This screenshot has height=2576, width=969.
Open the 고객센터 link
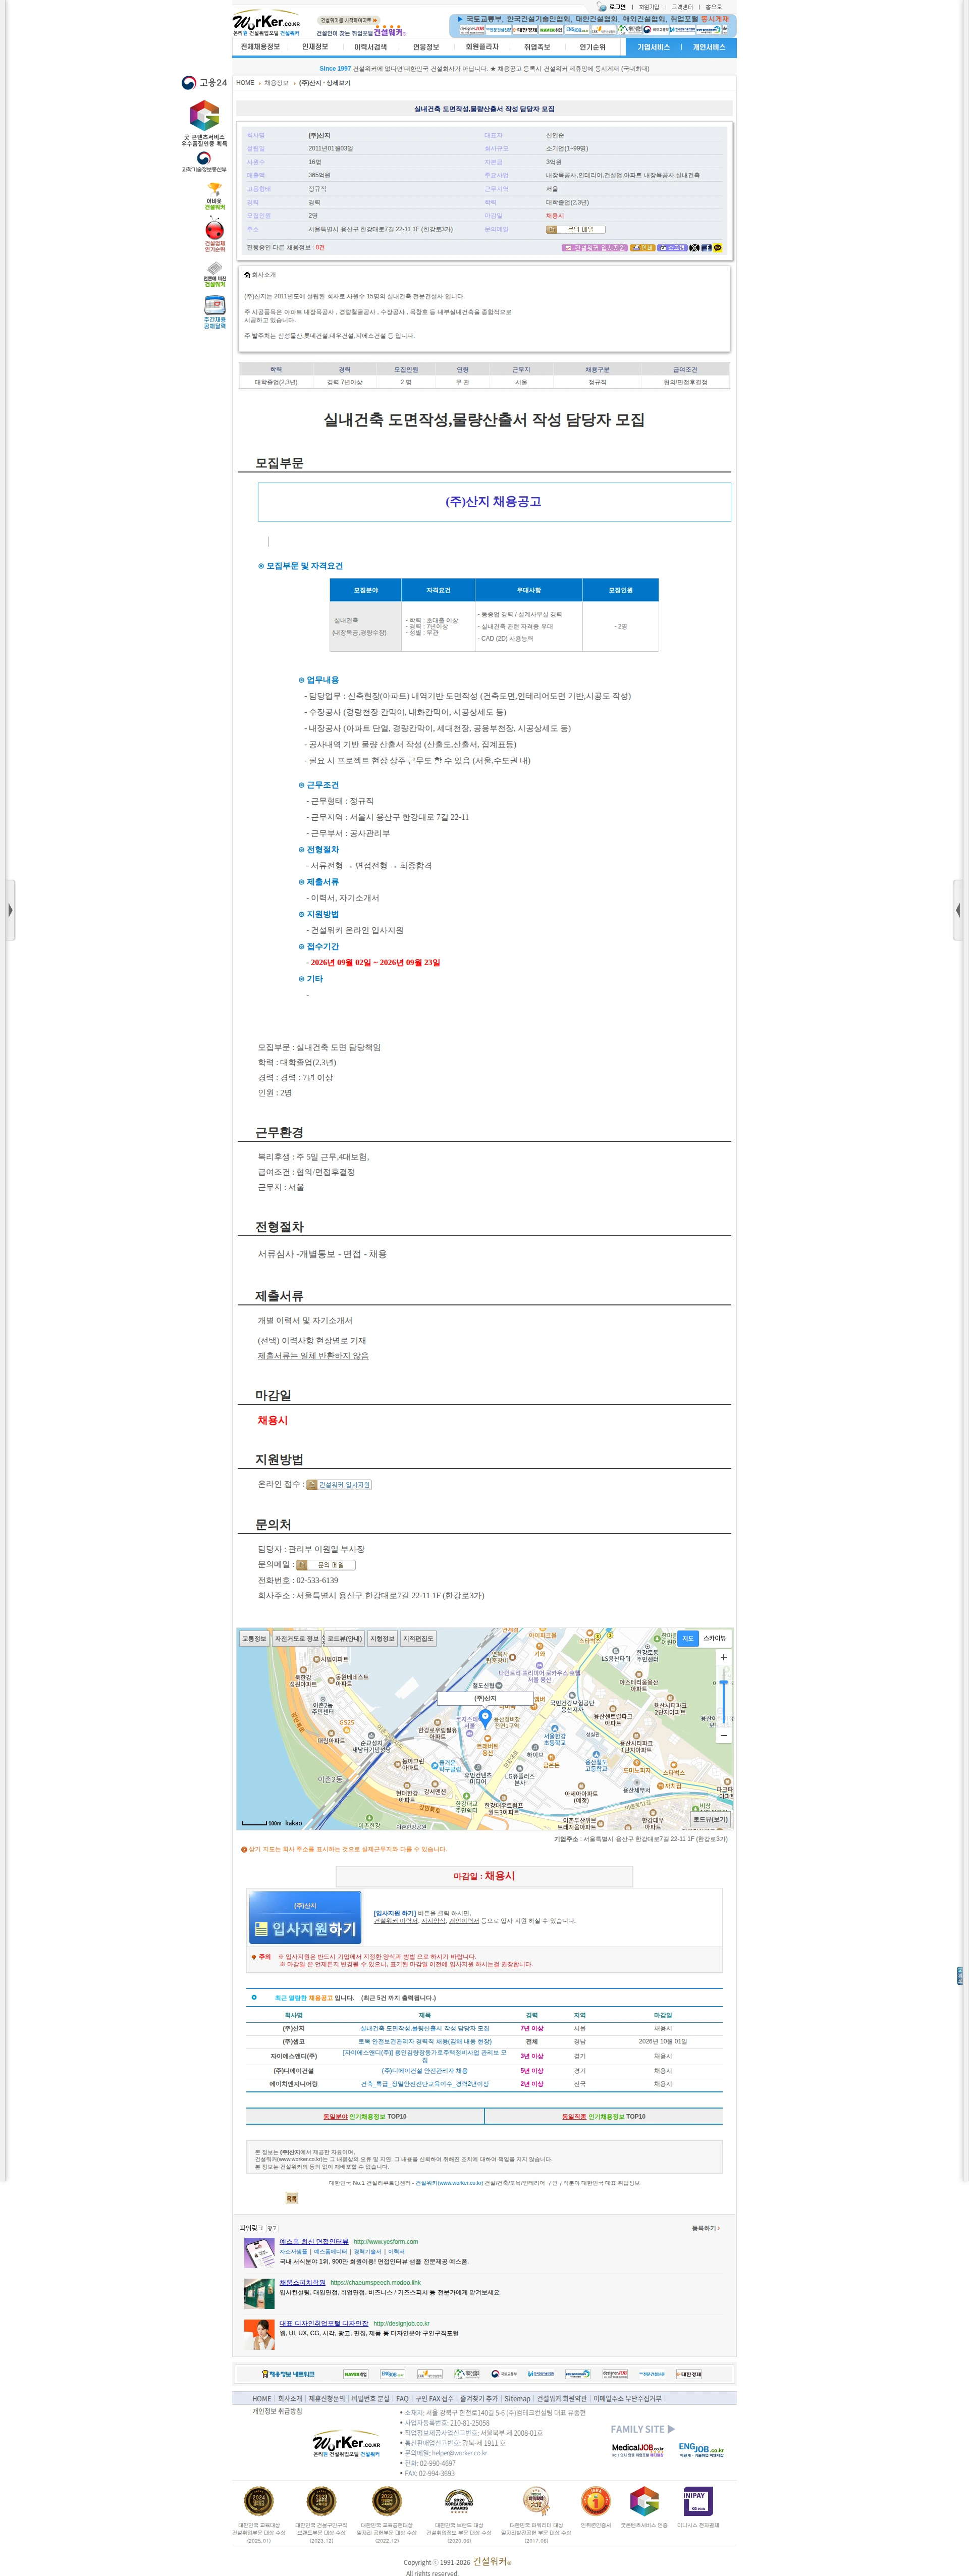(682, 7)
